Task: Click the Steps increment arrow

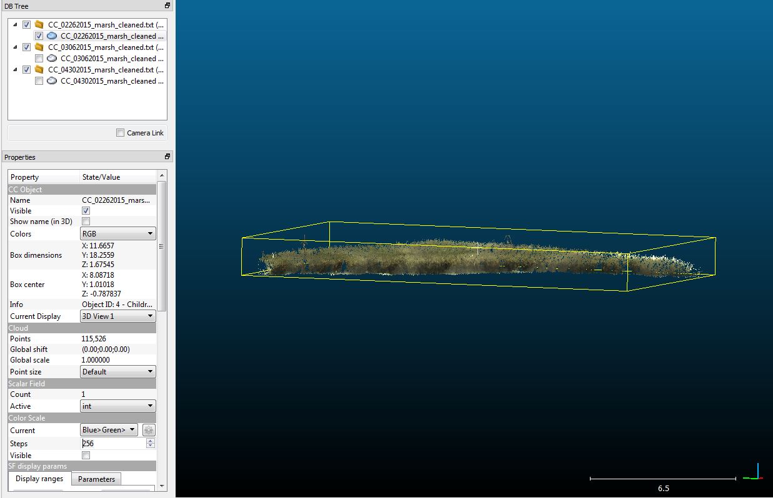Action: pyautogui.click(x=151, y=440)
